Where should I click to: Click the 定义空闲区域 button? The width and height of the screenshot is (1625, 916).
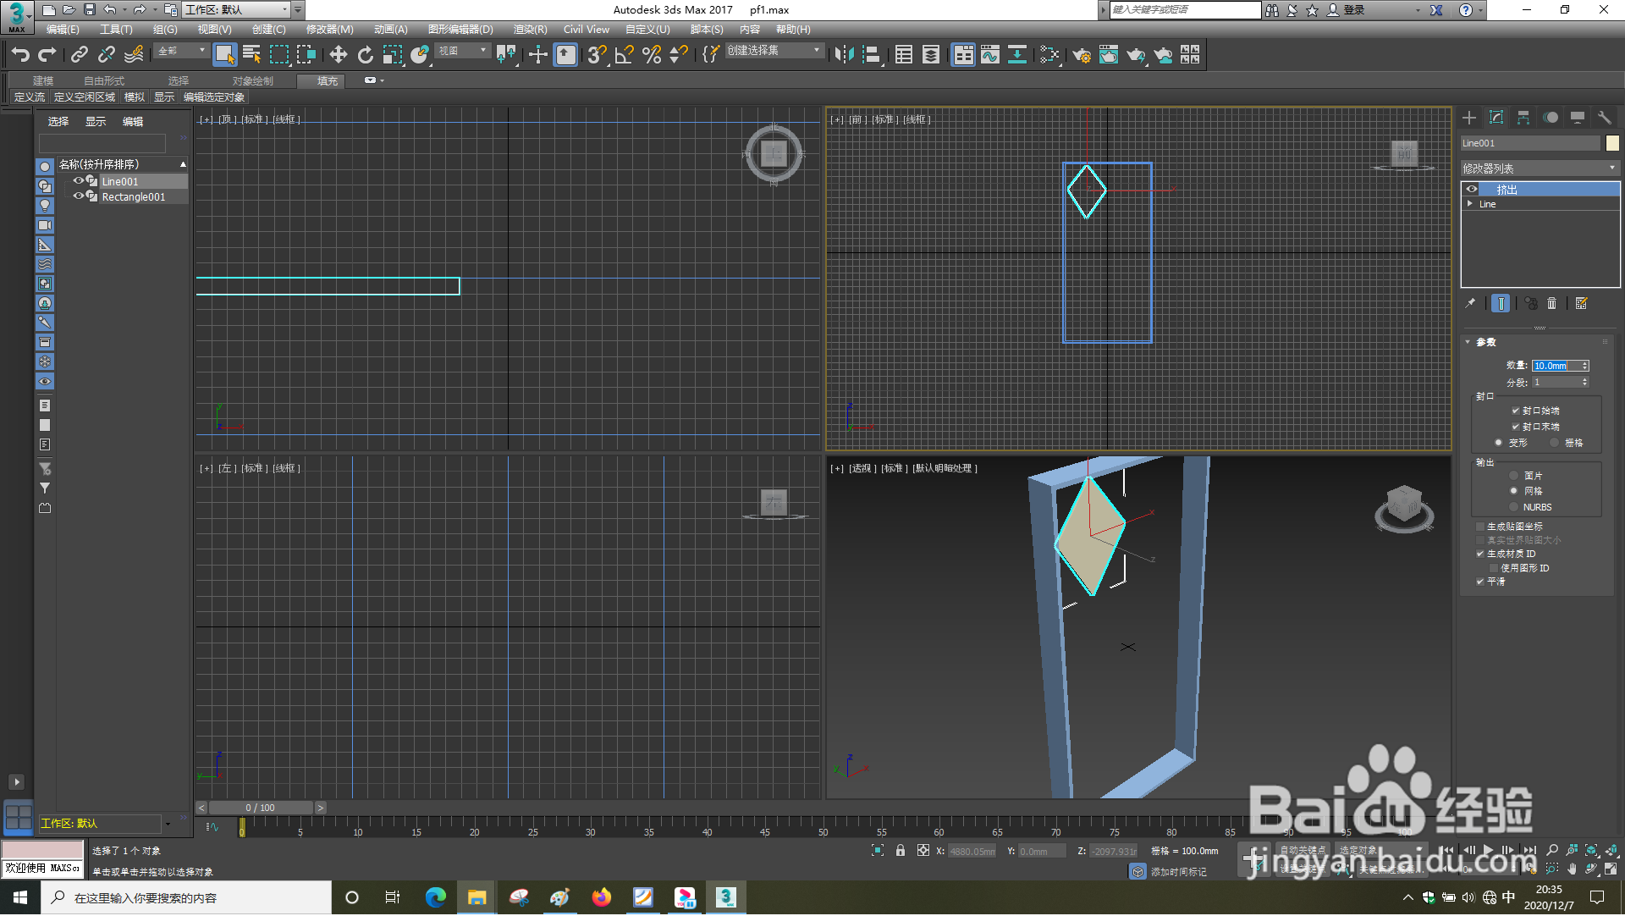click(x=84, y=97)
